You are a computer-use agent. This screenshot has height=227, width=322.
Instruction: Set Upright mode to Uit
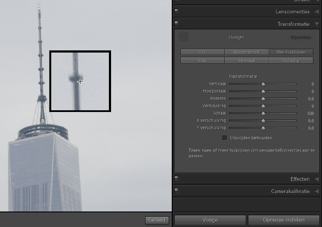[202, 52]
